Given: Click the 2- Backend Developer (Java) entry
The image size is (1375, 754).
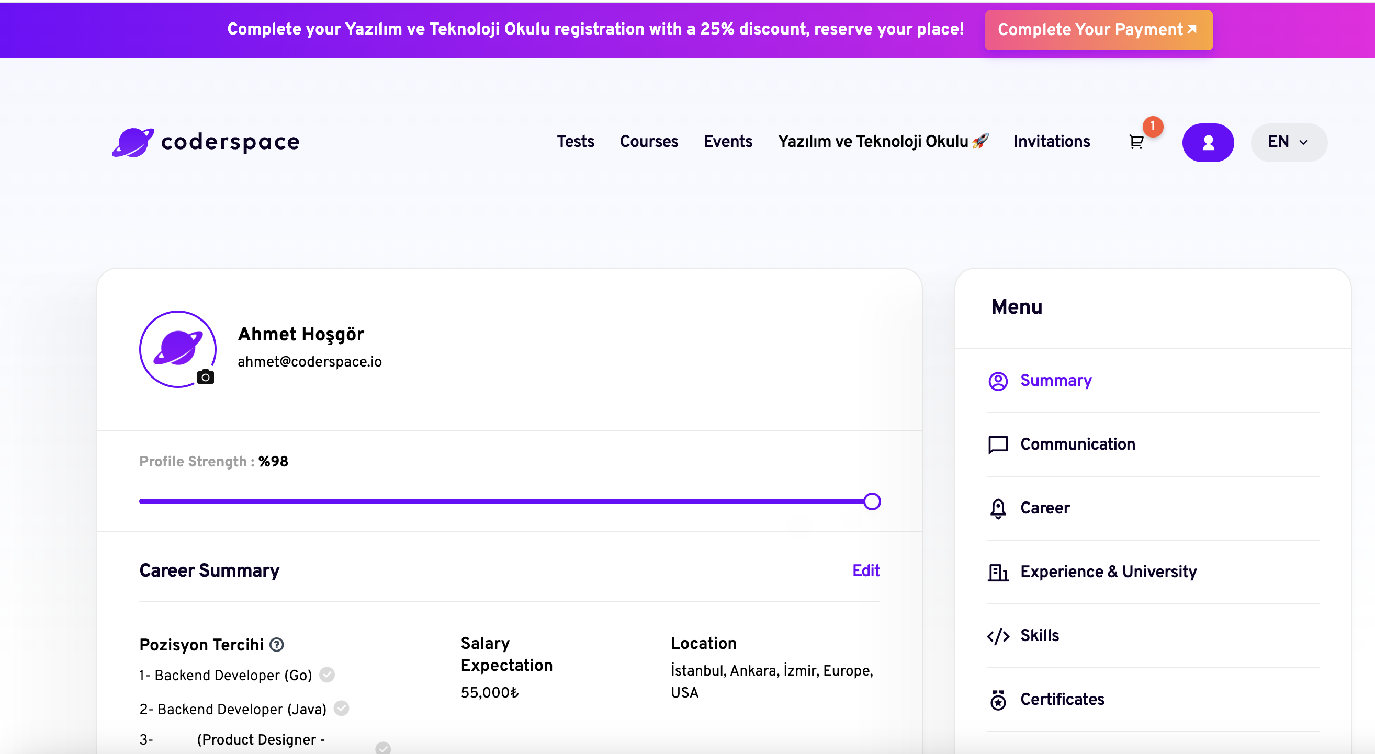Looking at the screenshot, I should click(x=233, y=709).
